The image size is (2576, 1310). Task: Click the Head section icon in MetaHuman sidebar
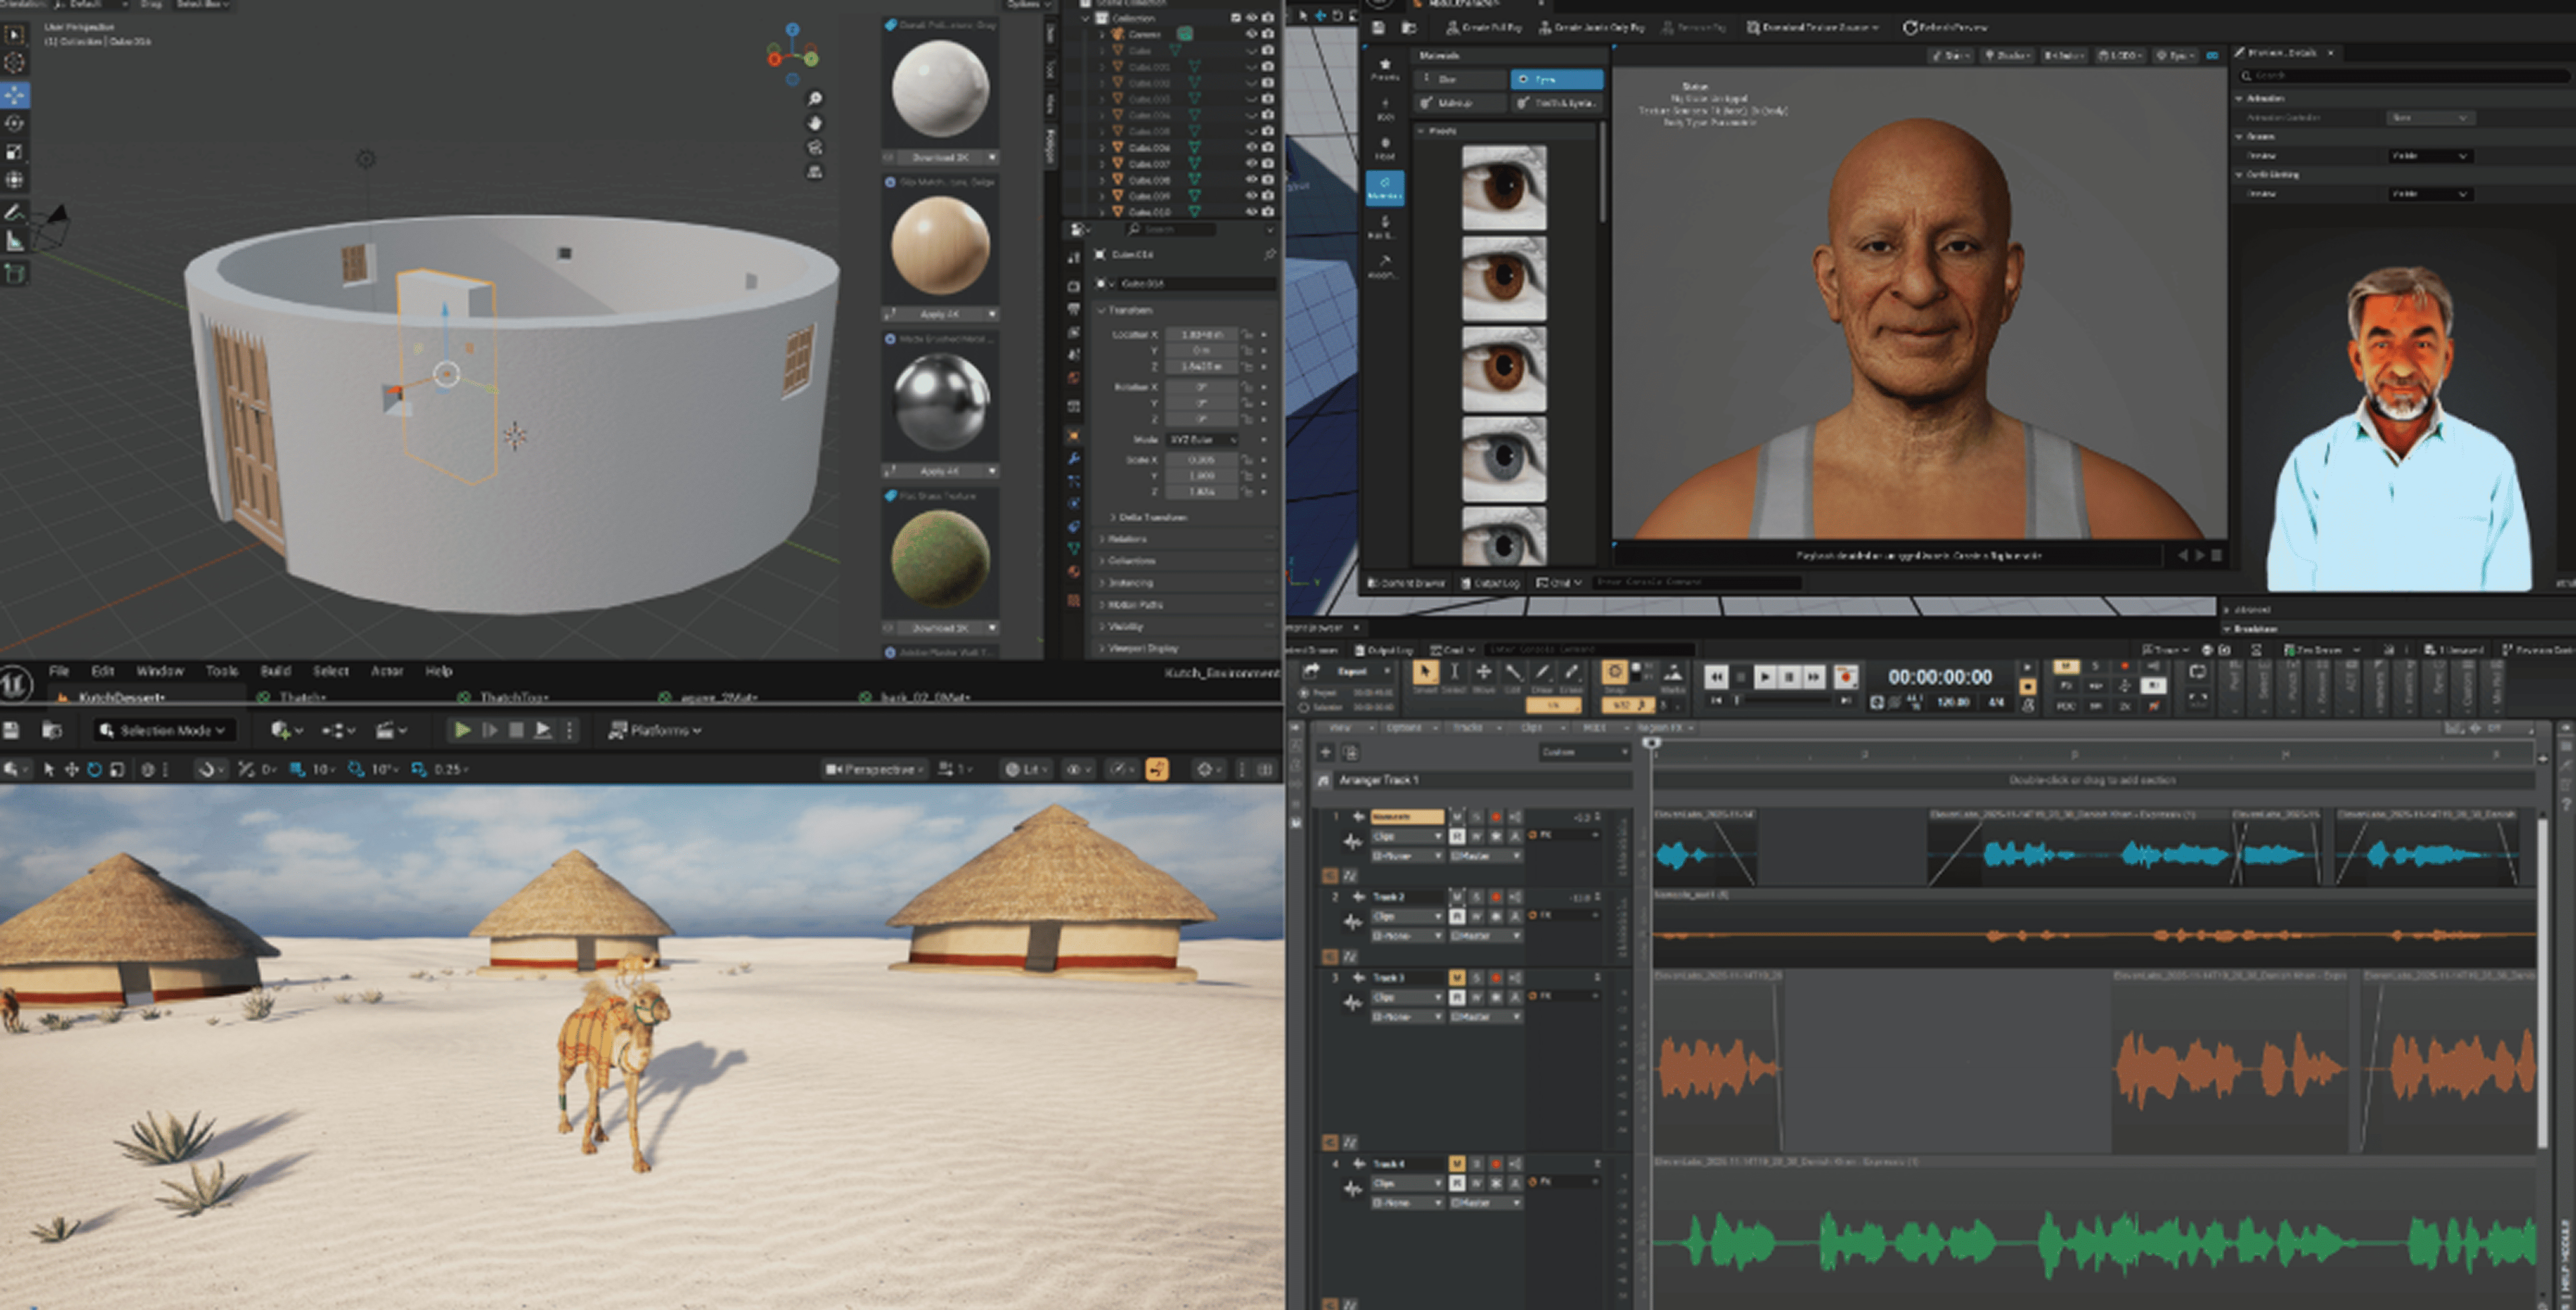[x=1385, y=148]
